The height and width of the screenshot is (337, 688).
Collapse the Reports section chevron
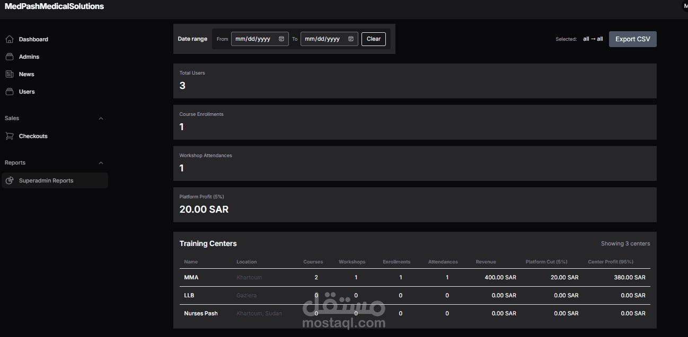click(101, 163)
